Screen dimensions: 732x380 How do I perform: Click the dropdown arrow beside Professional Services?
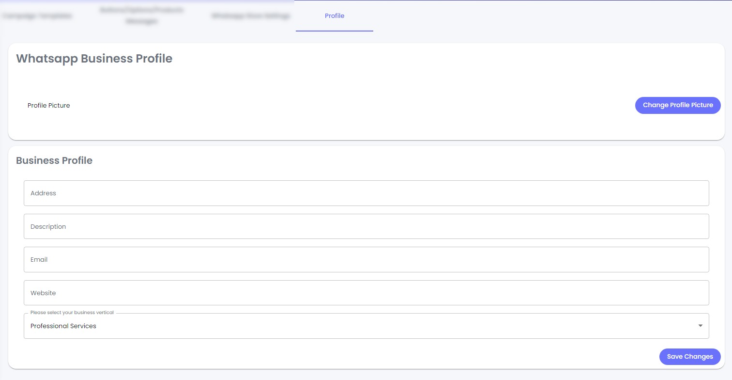700,326
